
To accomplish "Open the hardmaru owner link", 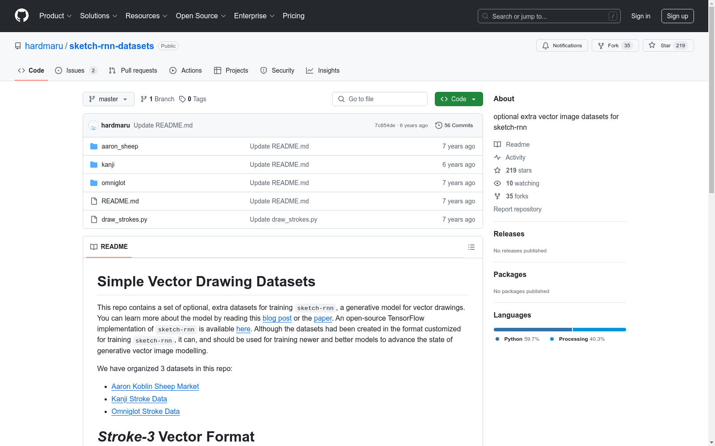I will pyautogui.click(x=44, y=46).
